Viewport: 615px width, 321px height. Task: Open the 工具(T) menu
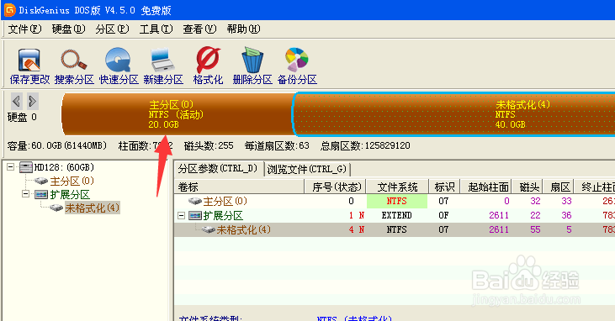pyautogui.click(x=156, y=29)
